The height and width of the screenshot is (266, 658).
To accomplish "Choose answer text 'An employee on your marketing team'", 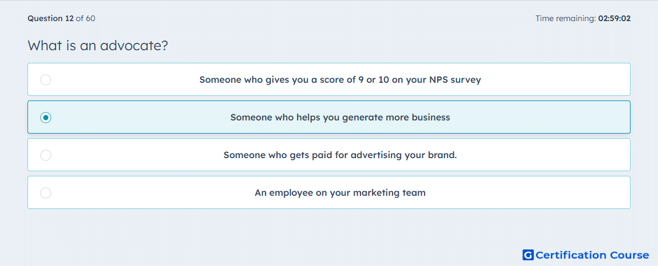I will (x=340, y=193).
